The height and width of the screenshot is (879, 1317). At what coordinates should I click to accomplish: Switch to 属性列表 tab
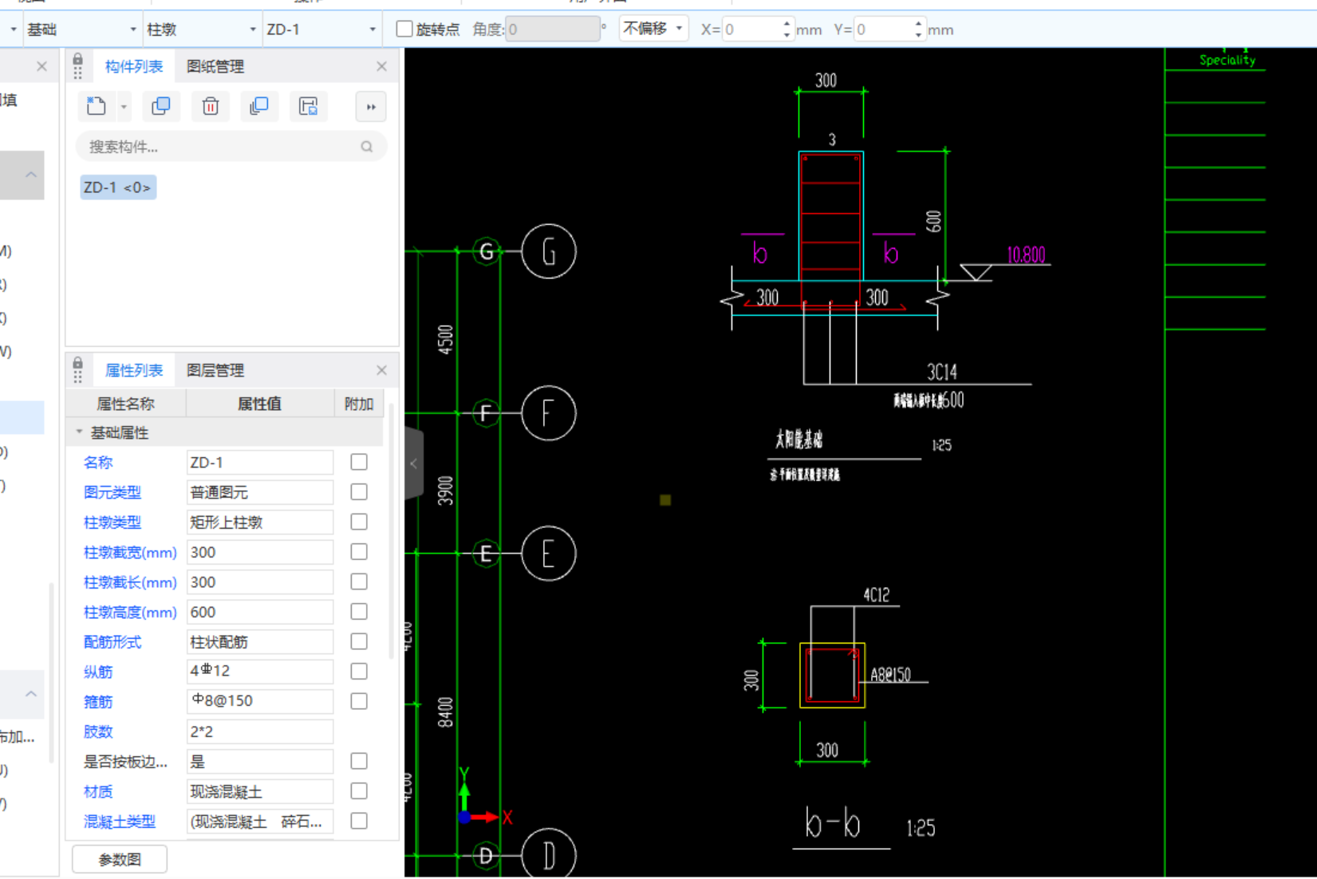click(x=134, y=370)
